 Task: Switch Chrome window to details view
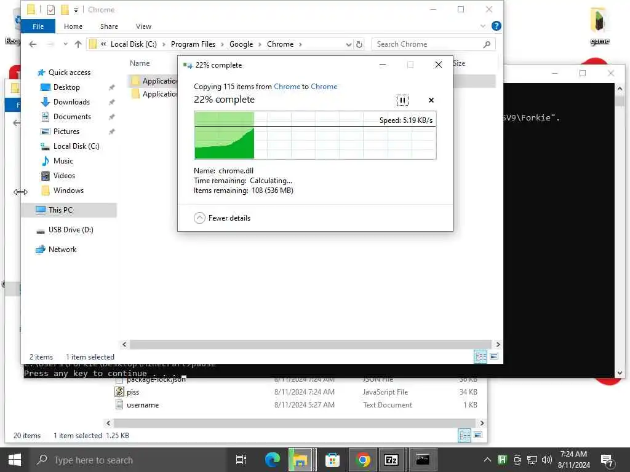(480, 356)
